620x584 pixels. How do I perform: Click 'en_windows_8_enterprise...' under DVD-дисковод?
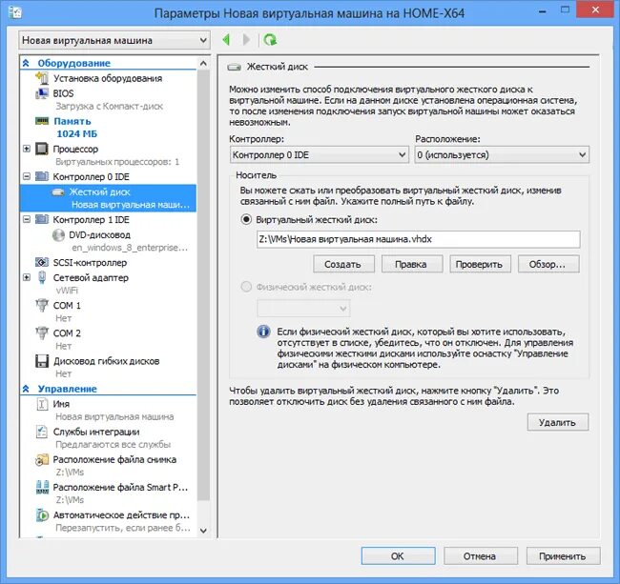130,248
